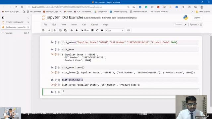Click the Trusted notebook indicator

[178, 24]
